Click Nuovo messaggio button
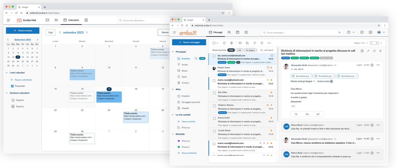402x168 pixels. pyautogui.click(x=189, y=42)
